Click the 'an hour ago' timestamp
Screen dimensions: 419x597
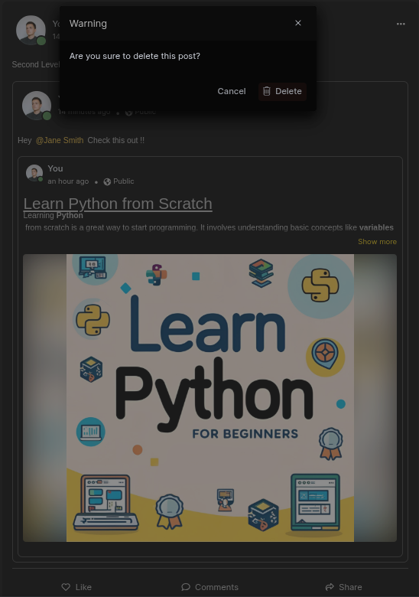coord(68,181)
